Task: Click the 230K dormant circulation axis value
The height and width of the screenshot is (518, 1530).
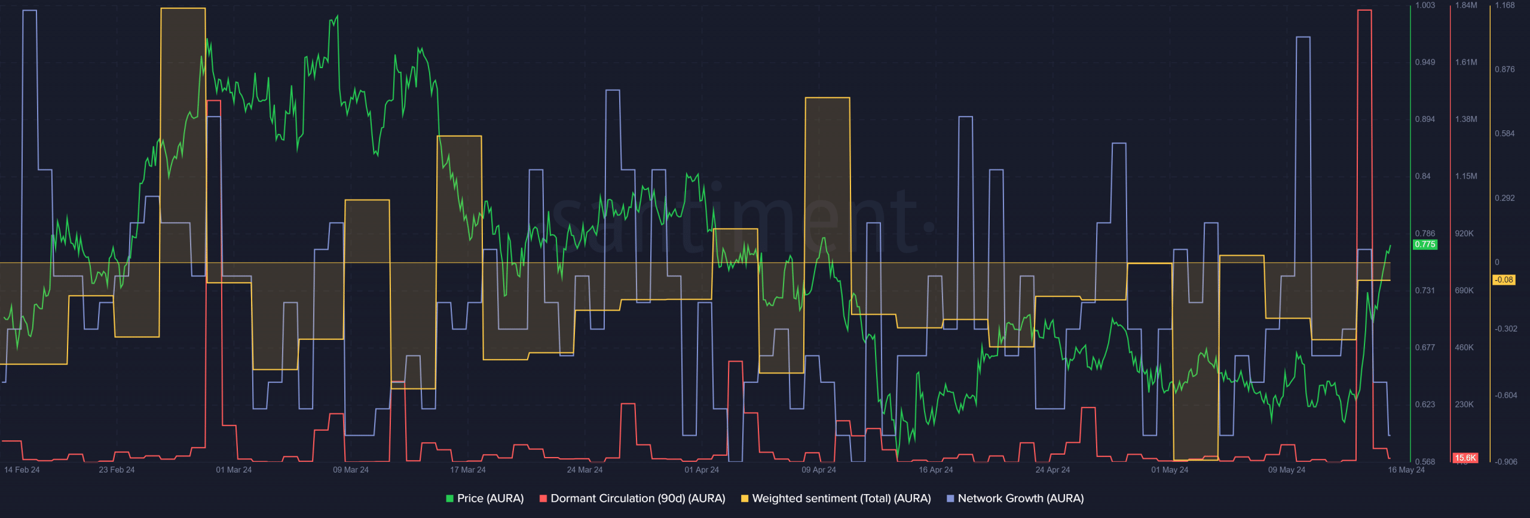Action: 1464,404
